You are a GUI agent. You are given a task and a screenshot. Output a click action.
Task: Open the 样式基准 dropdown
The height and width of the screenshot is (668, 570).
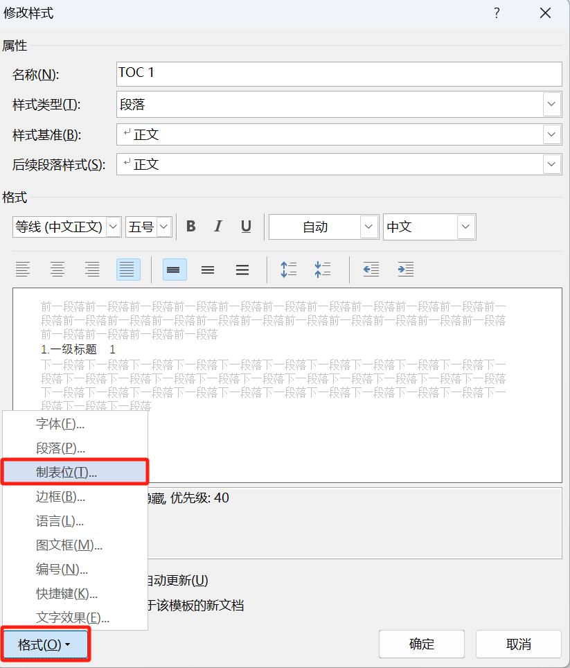[x=551, y=134]
